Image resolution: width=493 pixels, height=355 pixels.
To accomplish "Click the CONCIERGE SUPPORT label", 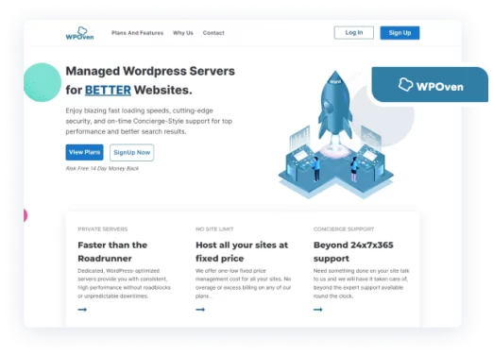I will point(344,229).
